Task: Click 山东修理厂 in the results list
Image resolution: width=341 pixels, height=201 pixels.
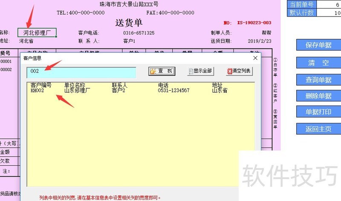Action: point(77,90)
